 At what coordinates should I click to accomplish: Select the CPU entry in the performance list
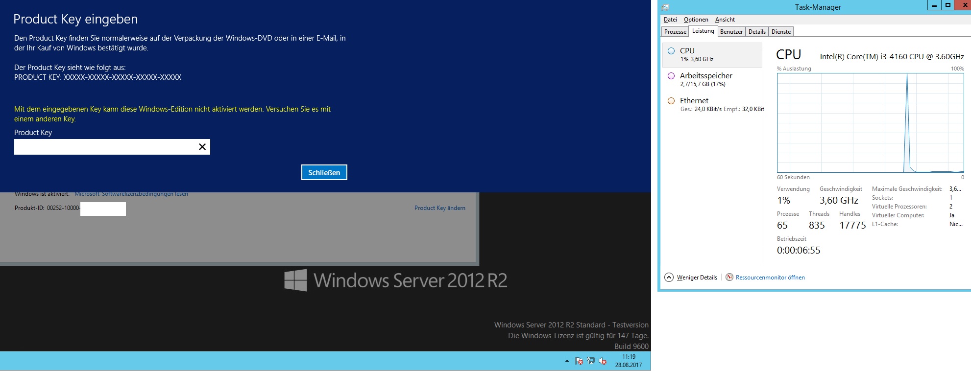(x=712, y=55)
